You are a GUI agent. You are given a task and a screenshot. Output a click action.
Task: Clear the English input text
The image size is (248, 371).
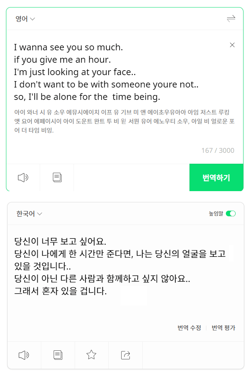coord(232,45)
